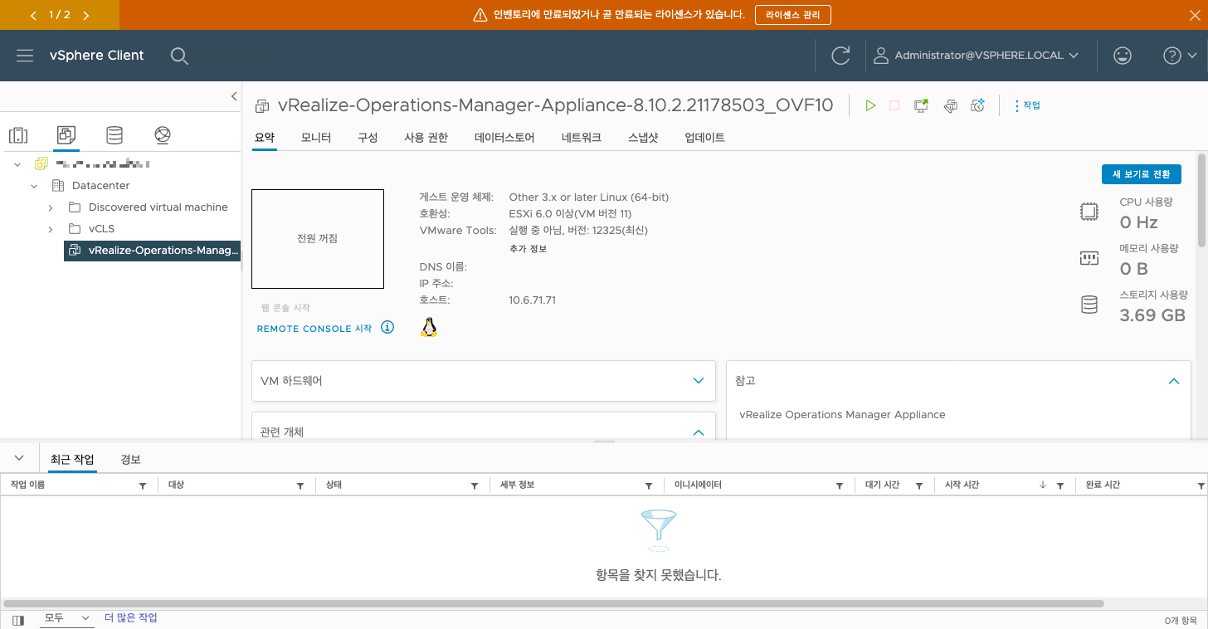Open the 스냅샷 tab
The height and width of the screenshot is (629, 1208).
click(643, 138)
